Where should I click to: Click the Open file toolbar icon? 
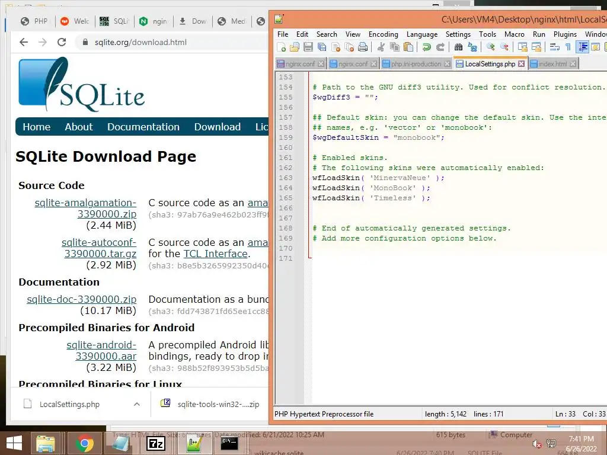click(x=295, y=47)
